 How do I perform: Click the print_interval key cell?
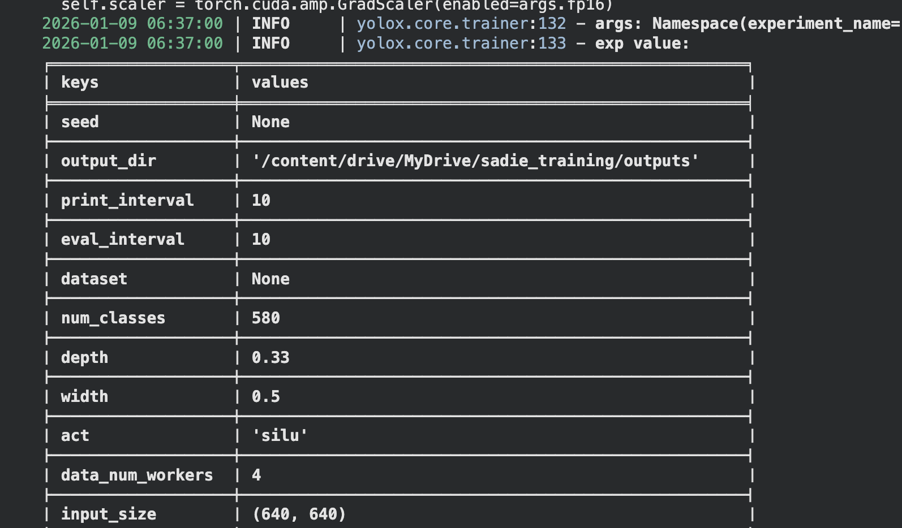click(127, 201)
